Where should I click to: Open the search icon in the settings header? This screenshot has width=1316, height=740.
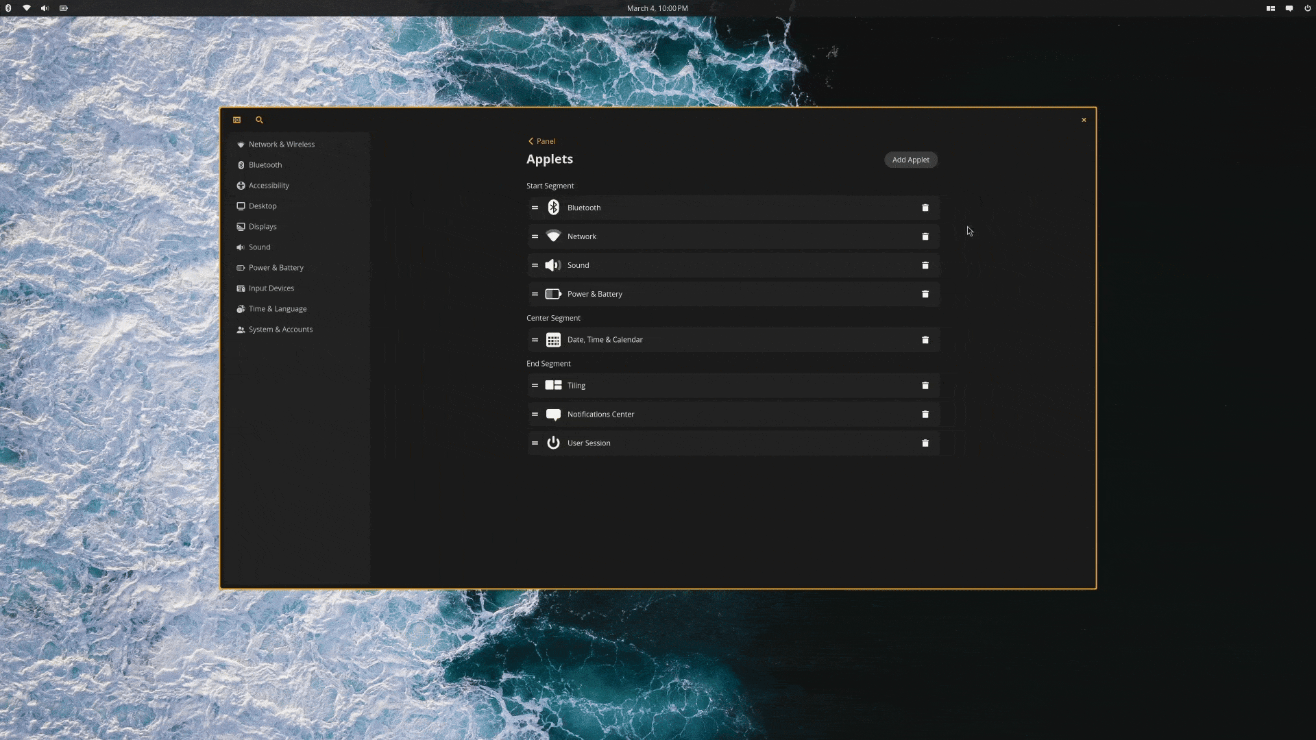[x=259, y=120]
